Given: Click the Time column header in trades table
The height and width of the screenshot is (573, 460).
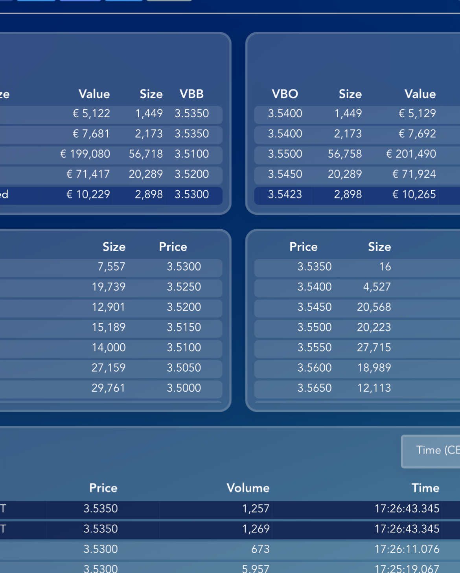Looking at the screenshot, I should coord(425,488).
